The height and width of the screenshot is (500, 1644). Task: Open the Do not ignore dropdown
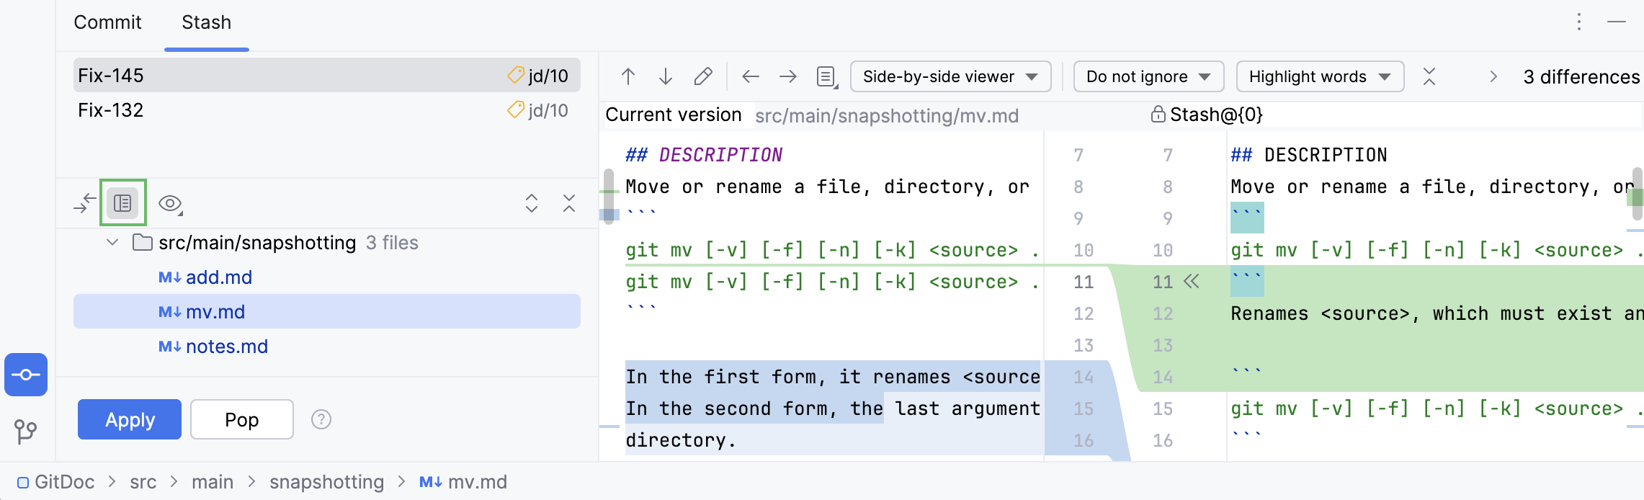1148,76
